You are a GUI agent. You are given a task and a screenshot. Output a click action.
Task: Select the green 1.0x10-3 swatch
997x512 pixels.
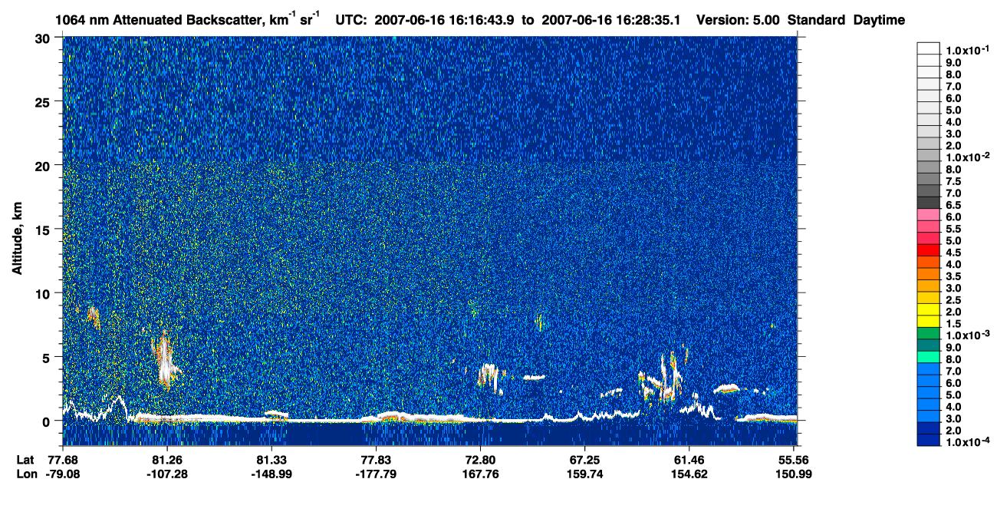click(x=929, y=333)
